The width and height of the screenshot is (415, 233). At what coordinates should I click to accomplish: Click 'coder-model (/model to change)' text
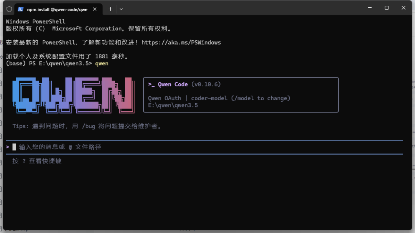[241, 98]
